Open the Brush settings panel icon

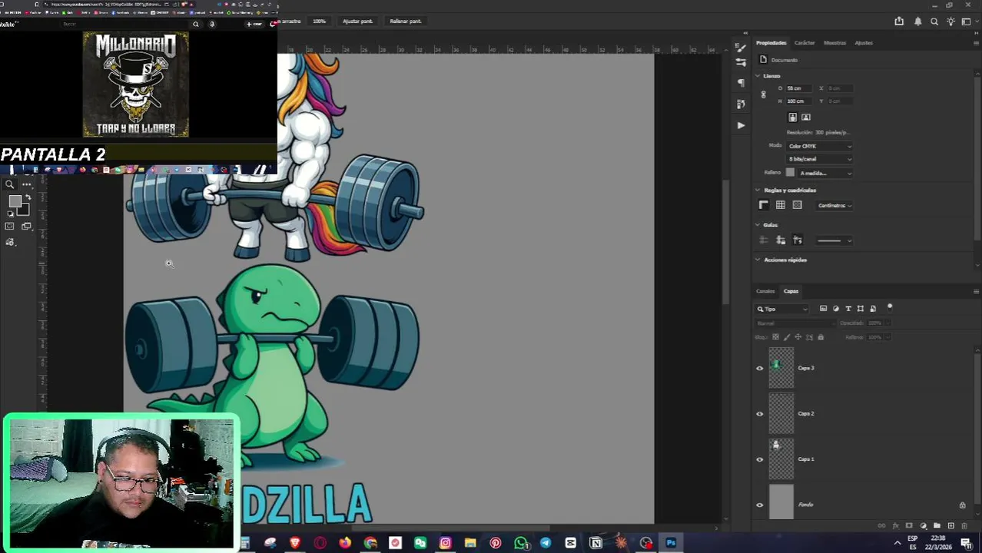741,48
